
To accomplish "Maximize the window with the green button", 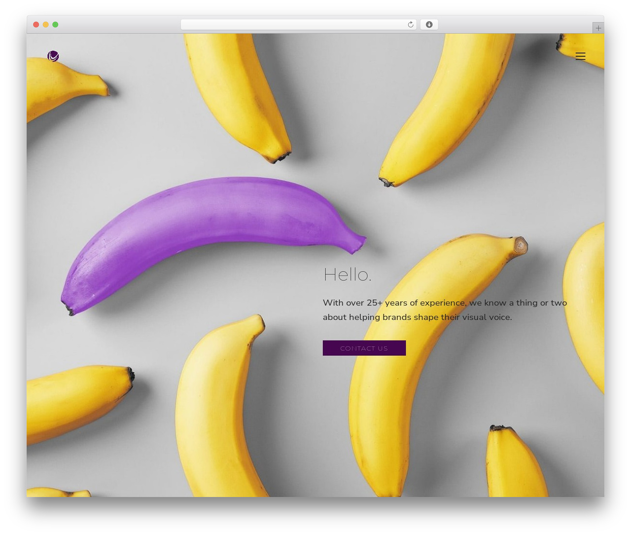I will (x=55, y=25).
